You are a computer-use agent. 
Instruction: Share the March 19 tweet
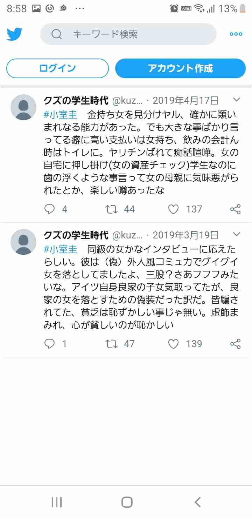[x=236, y=344]
